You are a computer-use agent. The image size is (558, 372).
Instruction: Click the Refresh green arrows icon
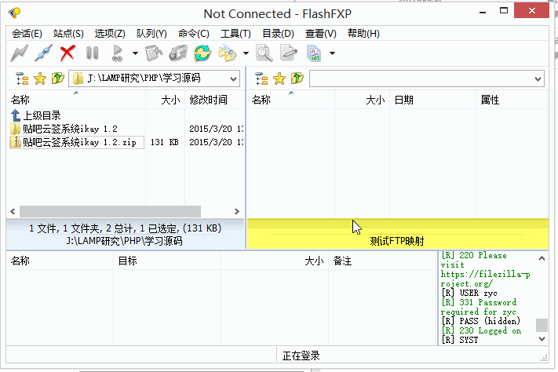[x=202, y=53]
